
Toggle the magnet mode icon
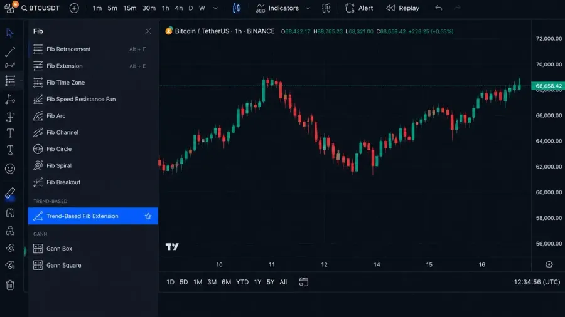pyautogui.click(x=9, y=213)
